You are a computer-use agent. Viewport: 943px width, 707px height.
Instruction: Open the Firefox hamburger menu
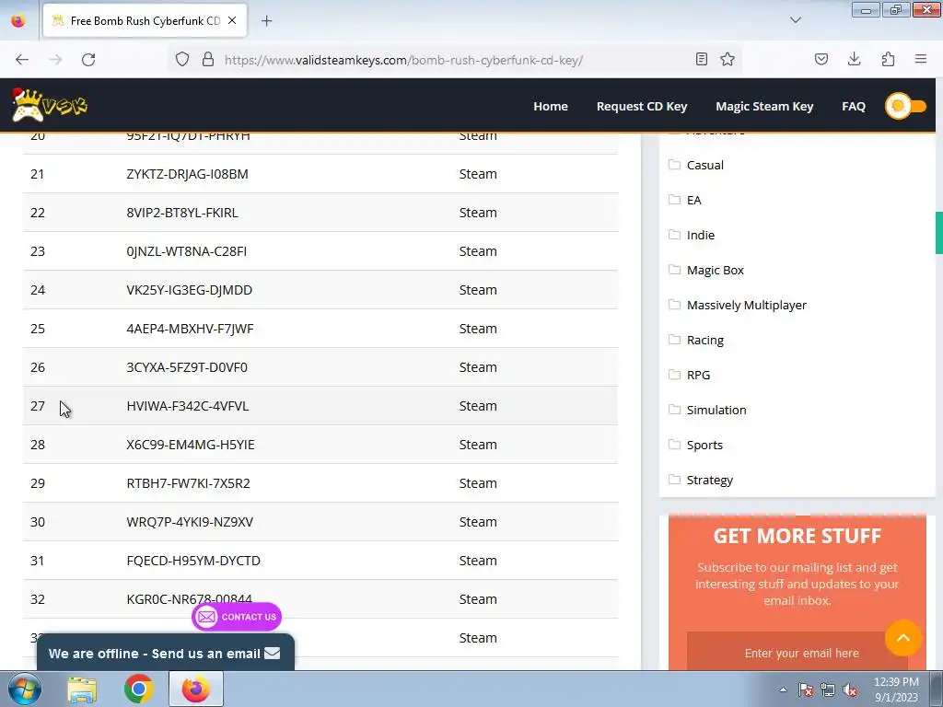click(x=921, y=59)
